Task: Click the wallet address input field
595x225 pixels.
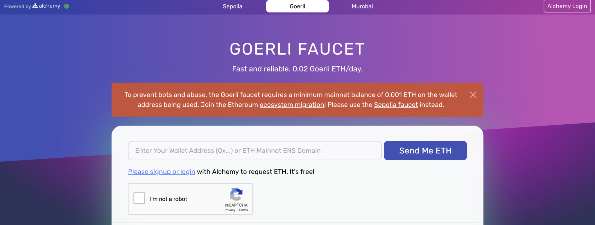Action: tap(255, 151)
